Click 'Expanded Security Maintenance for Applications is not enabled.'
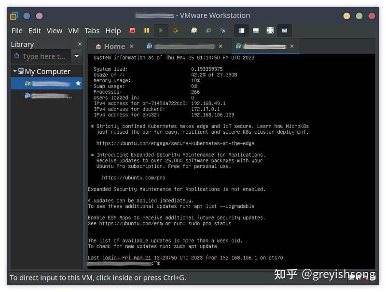Viewport: 386px width, 292px height. click(x=177, y=189)
